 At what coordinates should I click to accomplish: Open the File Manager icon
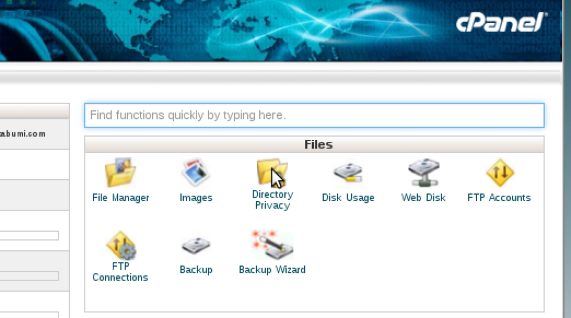(x=121, y=173)
